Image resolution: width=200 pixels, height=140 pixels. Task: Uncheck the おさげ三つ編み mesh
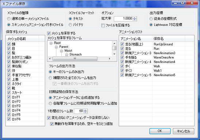click(9, 58)
